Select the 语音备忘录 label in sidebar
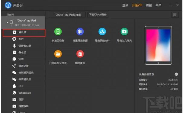The width and height of the screenshot is (183, 113). coord(25,46)
